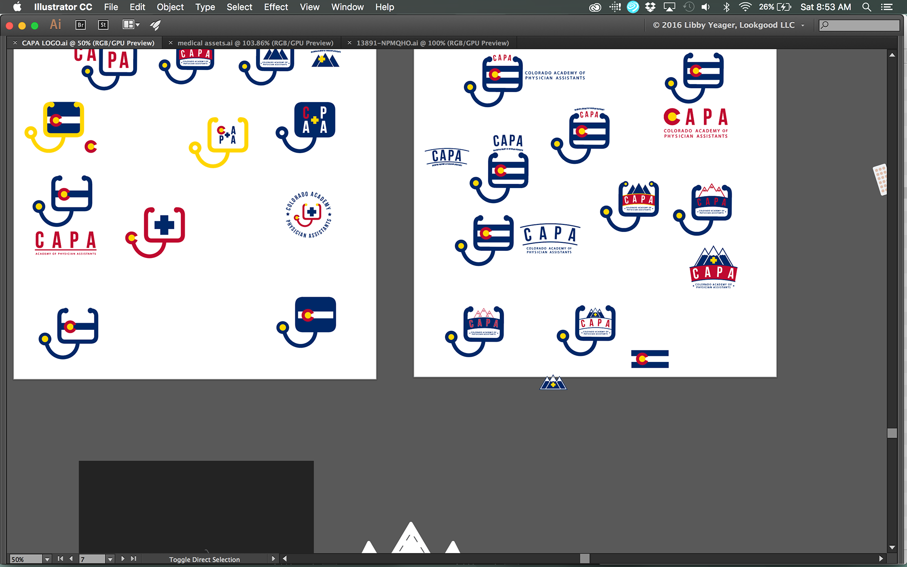This screenshot has height=567, width=907.
Task: Open the Help menu
Action: (x=385, y=7)
